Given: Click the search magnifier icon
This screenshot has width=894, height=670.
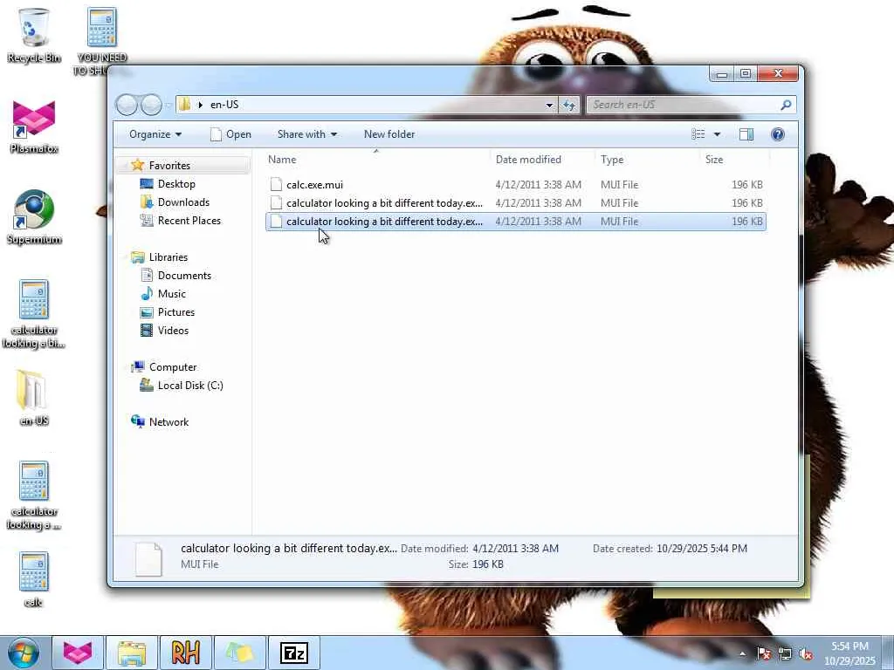Looking at the screenshot, I should coord(786,105).
